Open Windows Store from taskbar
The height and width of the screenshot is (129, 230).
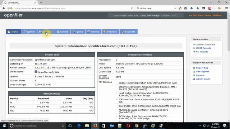tap(103, 126)
